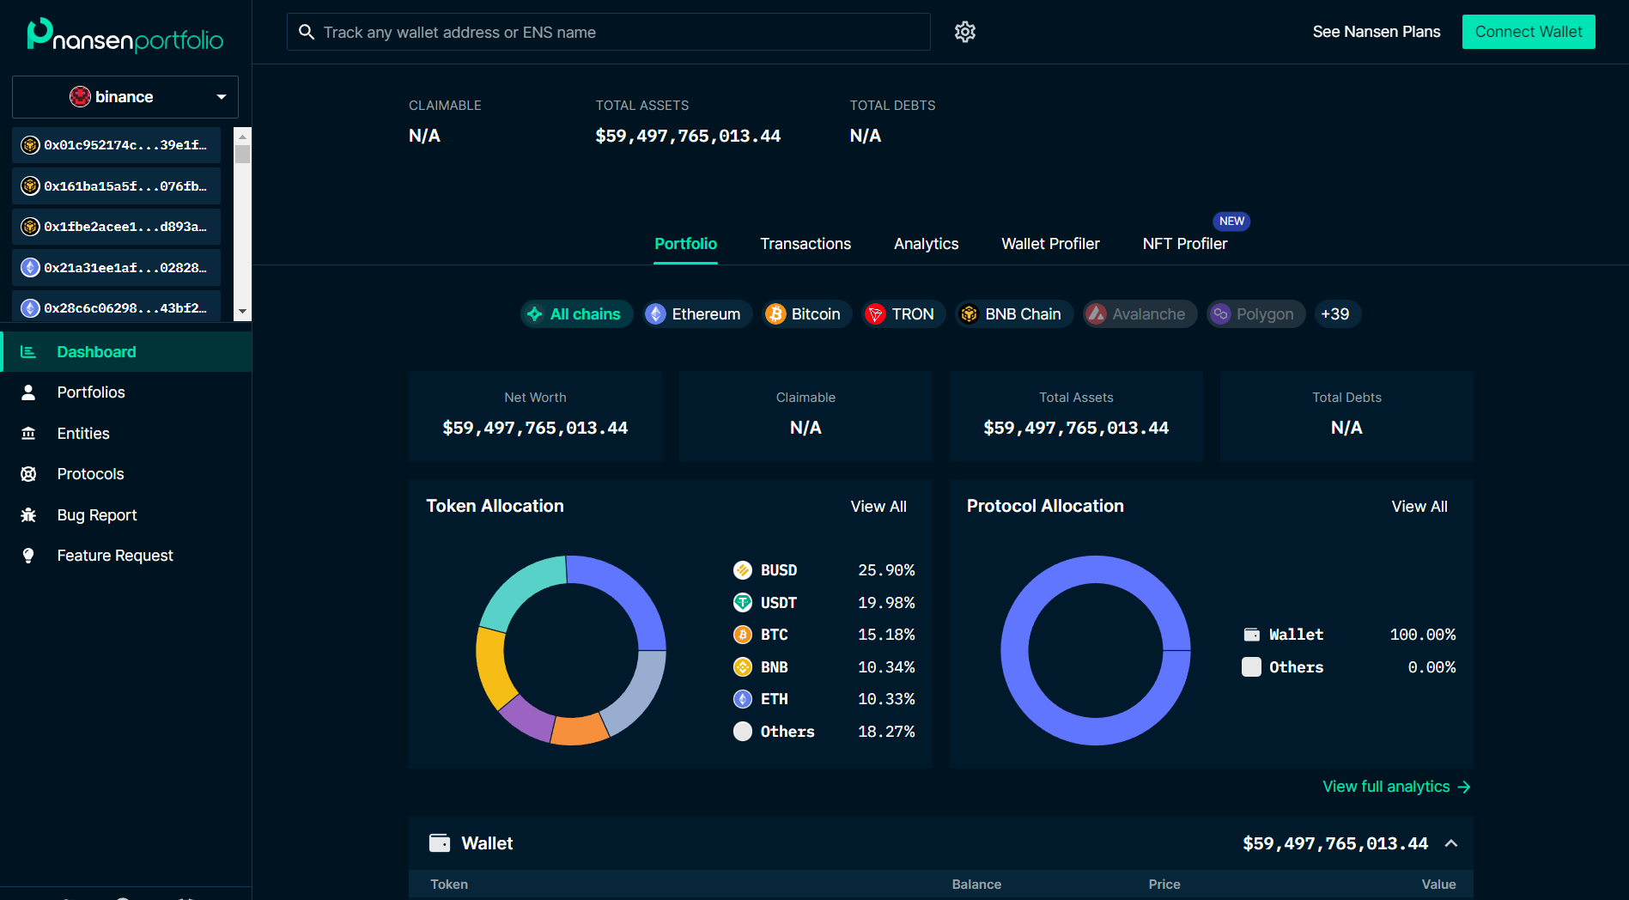Select wallet 0x28c6c06298...43bf2
This screenshot has height=900, width=1629.
(117, 307)
